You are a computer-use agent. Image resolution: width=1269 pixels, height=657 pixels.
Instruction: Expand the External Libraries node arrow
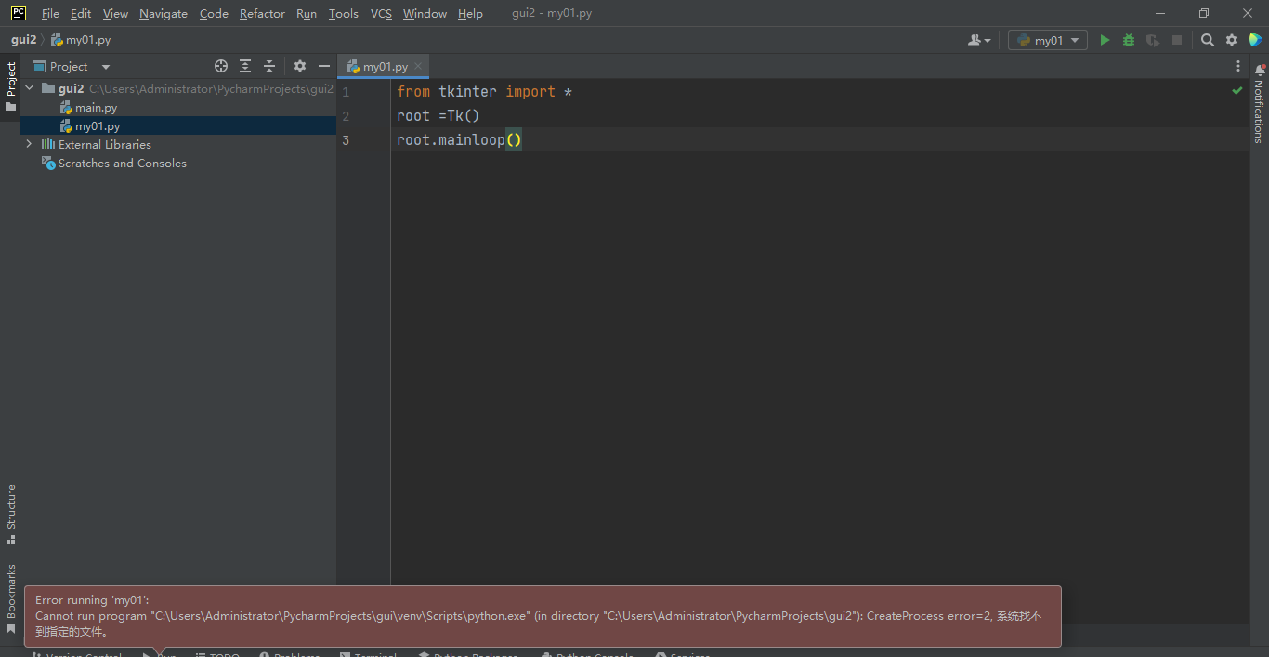pyautogui.click(x=29, y=144)
